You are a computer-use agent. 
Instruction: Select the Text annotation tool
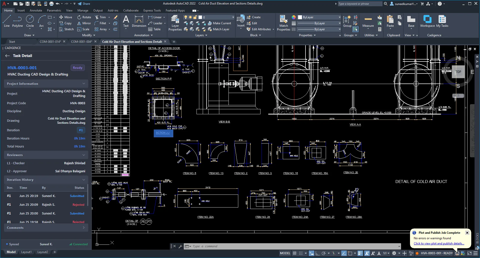(x=126, y=21)
